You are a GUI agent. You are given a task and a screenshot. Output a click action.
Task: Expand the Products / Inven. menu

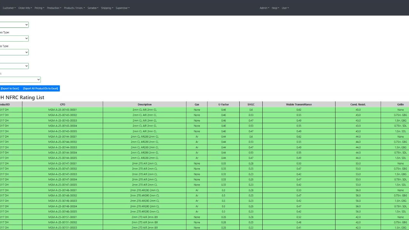[x=74, y=8]
